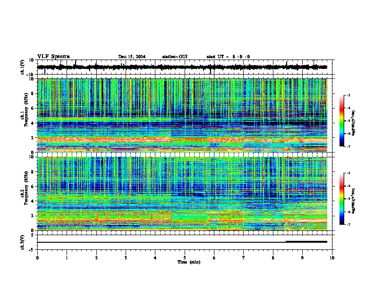Click time axis tick label 8

point(273,258)
